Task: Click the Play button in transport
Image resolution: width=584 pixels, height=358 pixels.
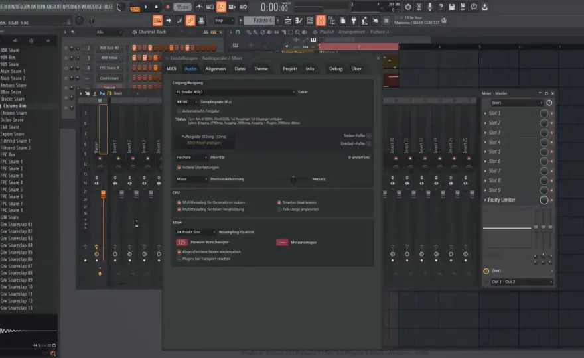Action: point(145,7)
